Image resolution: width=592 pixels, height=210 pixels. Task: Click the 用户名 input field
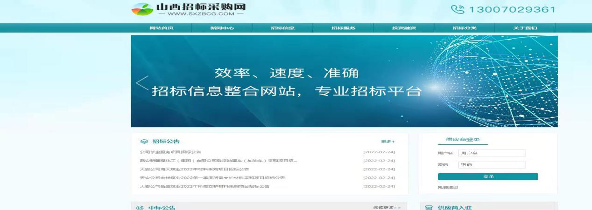coord(492,153)
